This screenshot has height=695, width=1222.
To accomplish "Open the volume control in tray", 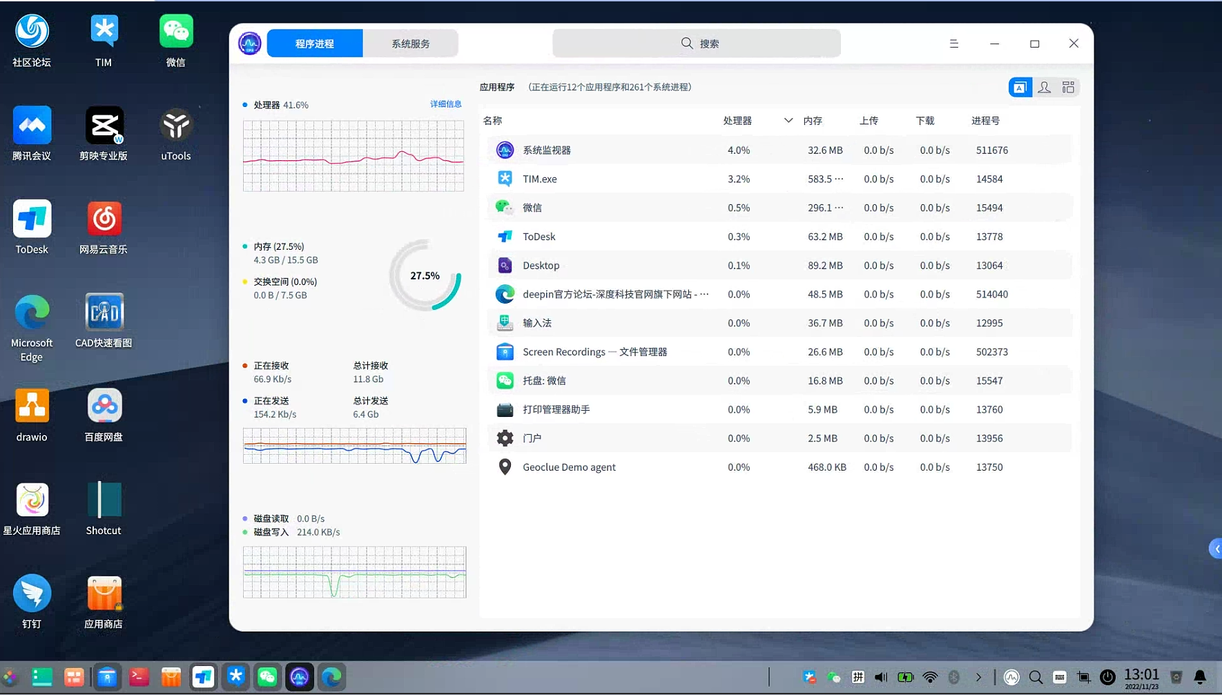I will pos(882,677).
